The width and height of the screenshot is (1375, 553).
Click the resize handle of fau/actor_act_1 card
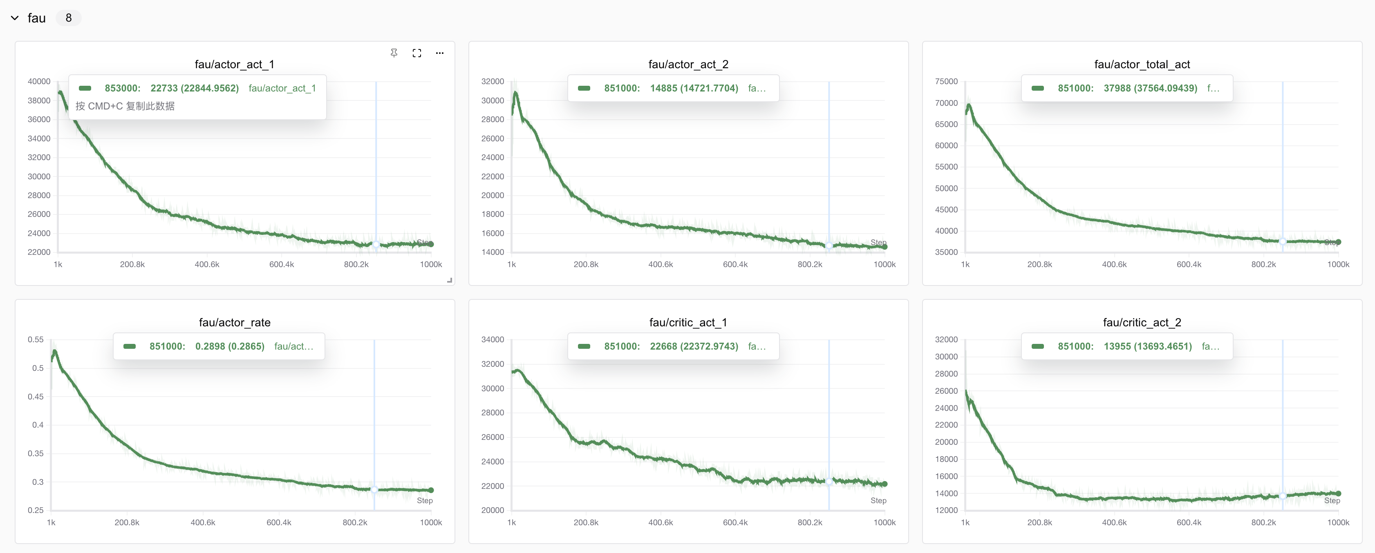(450, 280)
